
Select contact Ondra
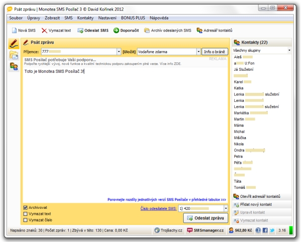[249, 150]
